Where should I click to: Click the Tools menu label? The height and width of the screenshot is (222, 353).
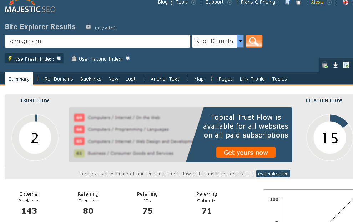[x=181, y=2]
